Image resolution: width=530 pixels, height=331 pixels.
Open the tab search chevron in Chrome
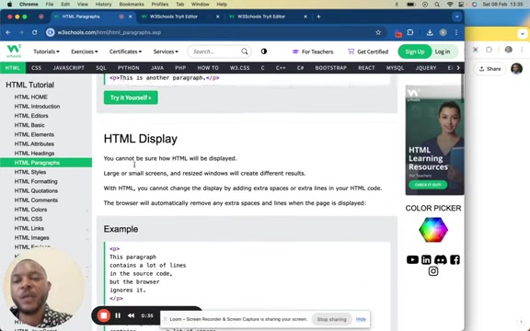tap(456, 17)
